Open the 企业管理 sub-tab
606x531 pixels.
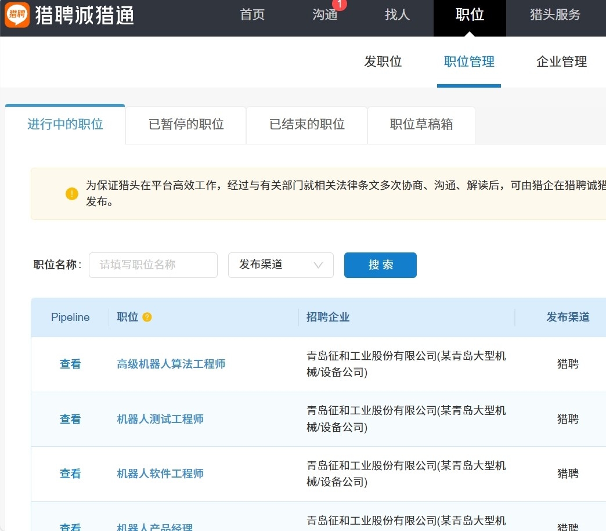tap(561, 62)
